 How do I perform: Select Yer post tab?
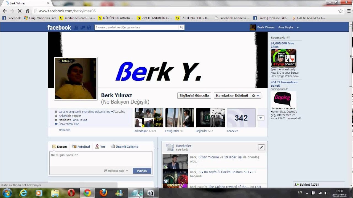tap(100, 147)
